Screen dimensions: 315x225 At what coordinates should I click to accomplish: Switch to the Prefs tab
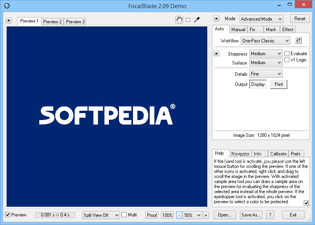pos(296,154)
